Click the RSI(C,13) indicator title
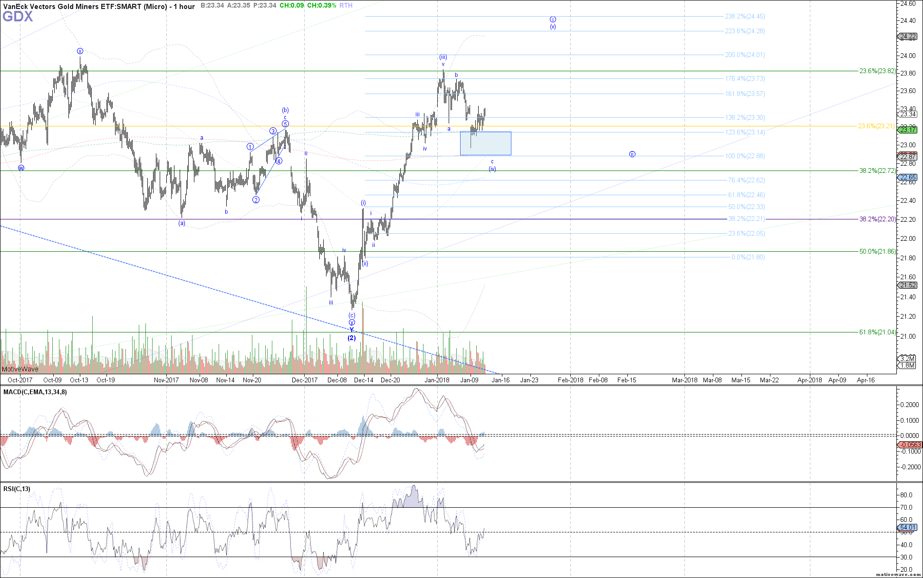 coord(17,489)
